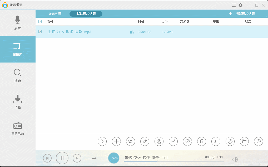
Task: Uncheck the 生-而-为-人 mp3 row checkbox
Action: pyautogui.click(x=40, y=32)
